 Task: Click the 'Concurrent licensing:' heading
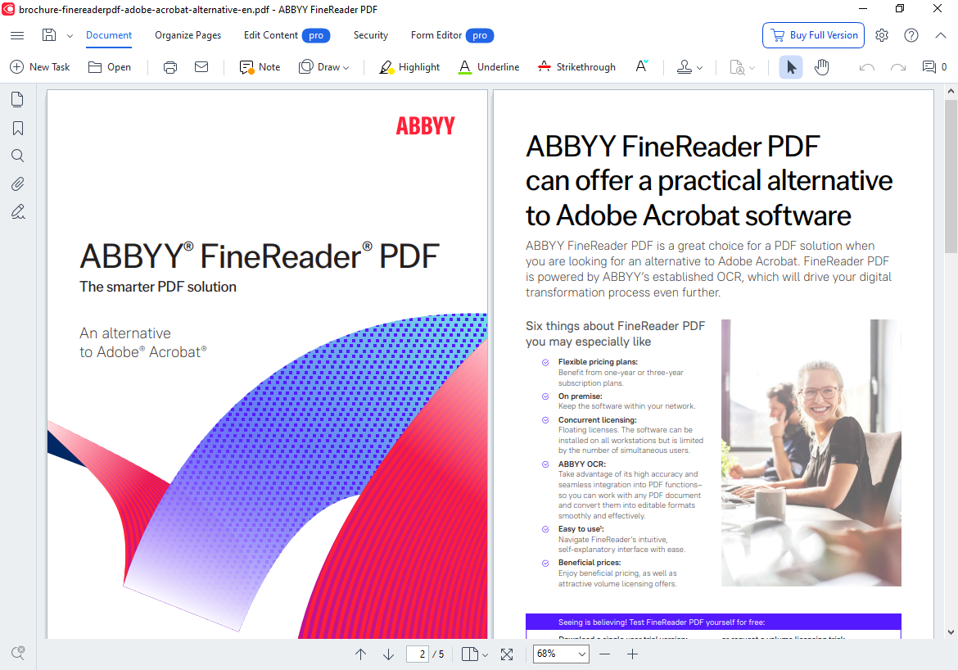tap(597, 420)
